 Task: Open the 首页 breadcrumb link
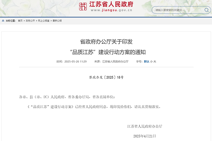20,21
